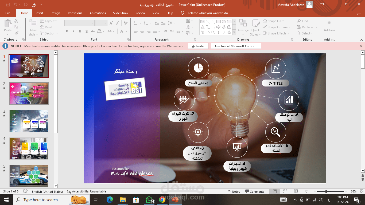The image size is (365, 205).
Task: Open Google Chrome from the taskbar
Action: pyautogui.click(x=162, y=199)
